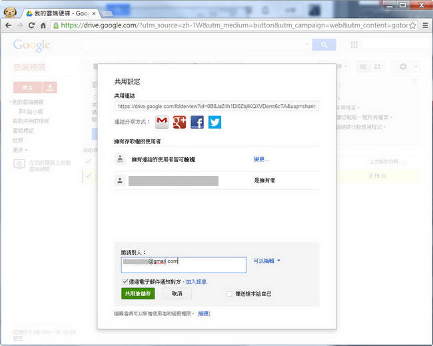Select the shared link URL field
Screen dimensions: 433x346
[x=217, y=106]
